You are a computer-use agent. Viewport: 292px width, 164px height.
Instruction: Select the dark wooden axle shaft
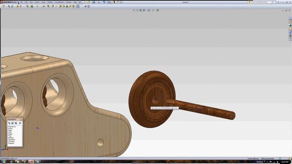pos(201,109)
